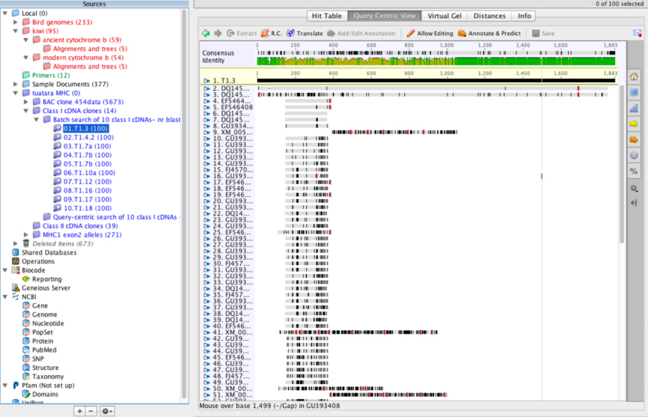The height and width of the screenshot is (417, 648).
Task: Click the 5. EF546408 sequence name
Action: tap(233, 107)
